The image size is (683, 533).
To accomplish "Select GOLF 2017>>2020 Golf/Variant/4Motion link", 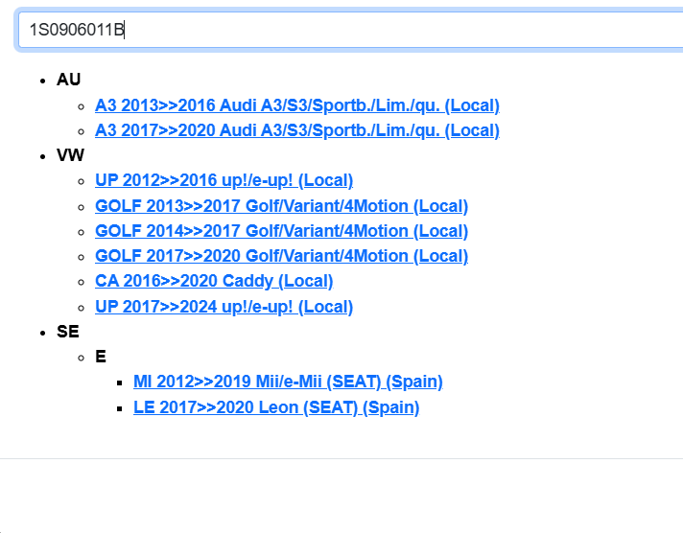I will [281, 256].
